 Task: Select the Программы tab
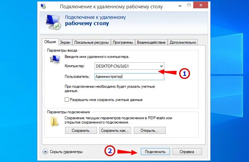pyautogui.click(x=123, y=42)
